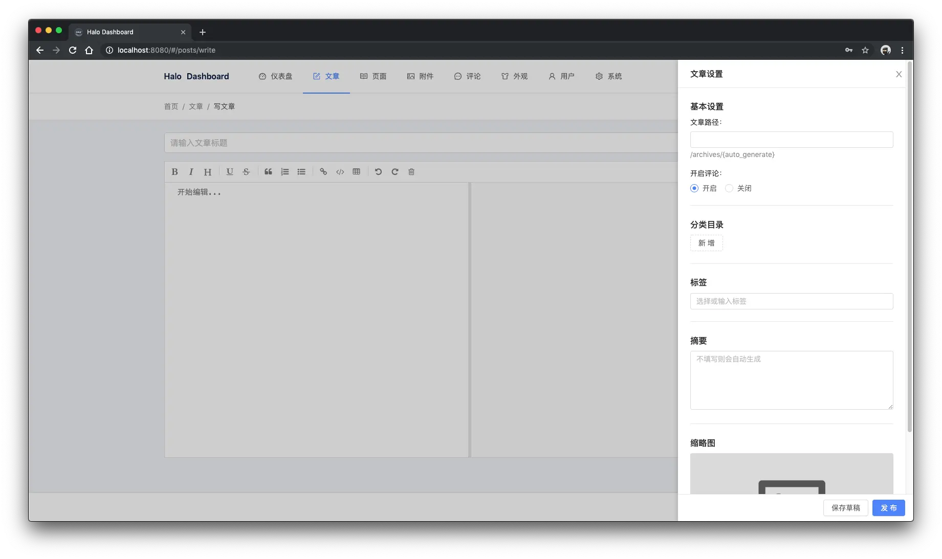The image size is (942, 559).
Task: Open the 选择或输入标签 tag selector
Action: [x=792, y=301]
